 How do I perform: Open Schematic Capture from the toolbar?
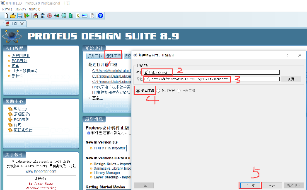[43, 15]
